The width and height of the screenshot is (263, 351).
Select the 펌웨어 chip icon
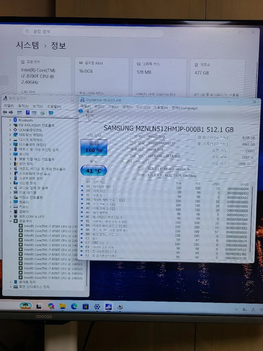[x=15, y=211]
